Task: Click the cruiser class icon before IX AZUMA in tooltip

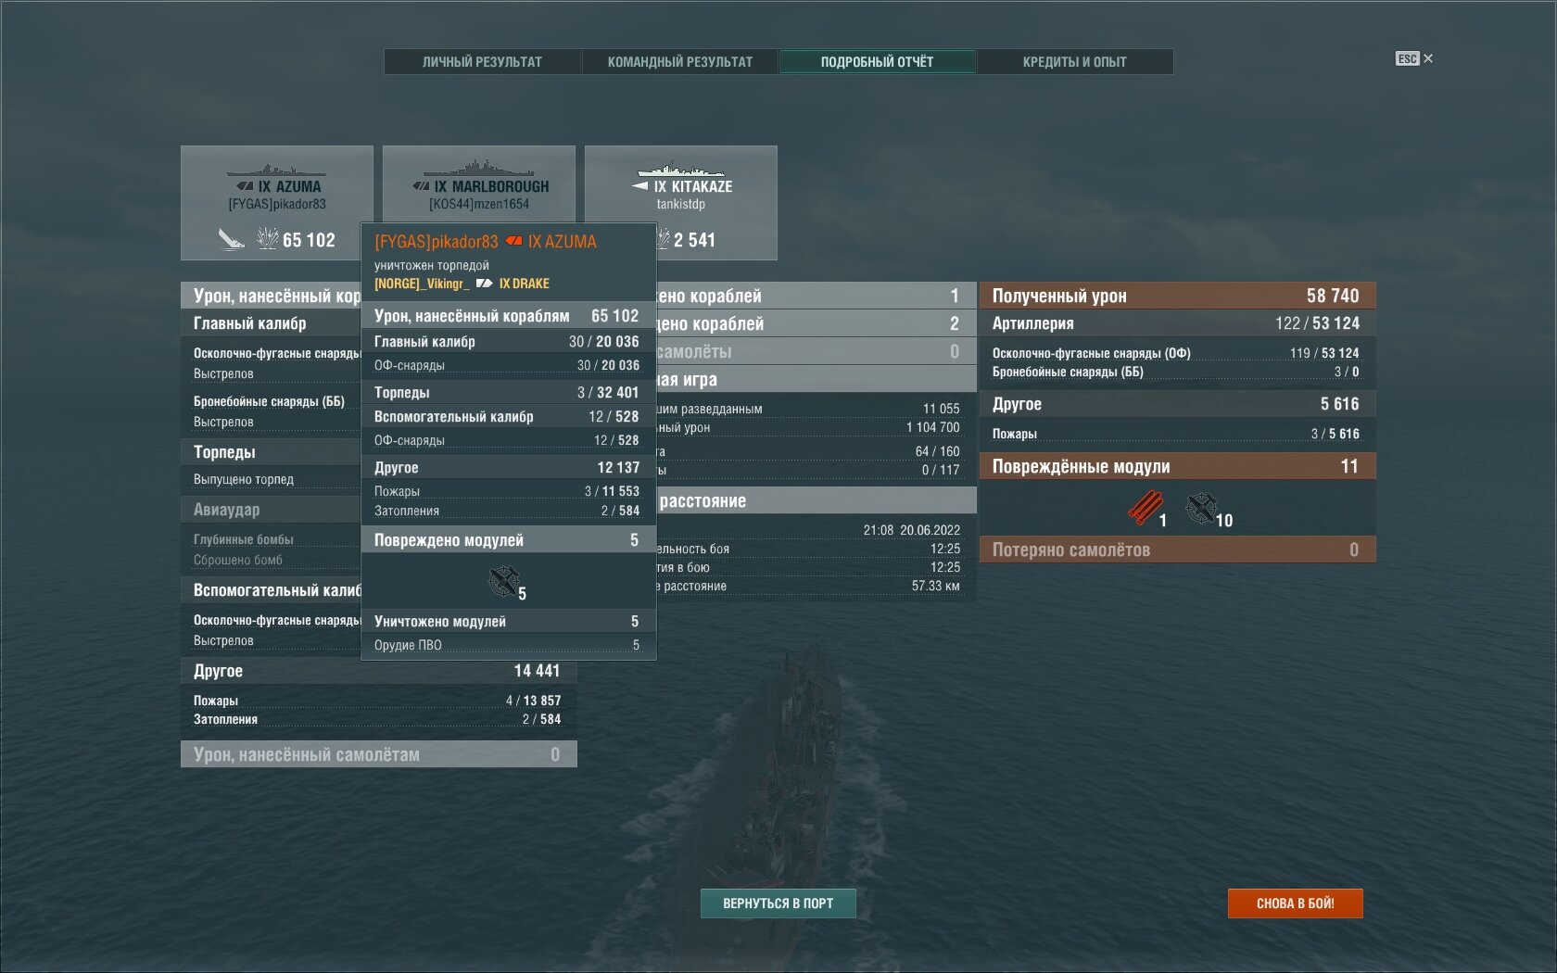Action: point(513,242)
